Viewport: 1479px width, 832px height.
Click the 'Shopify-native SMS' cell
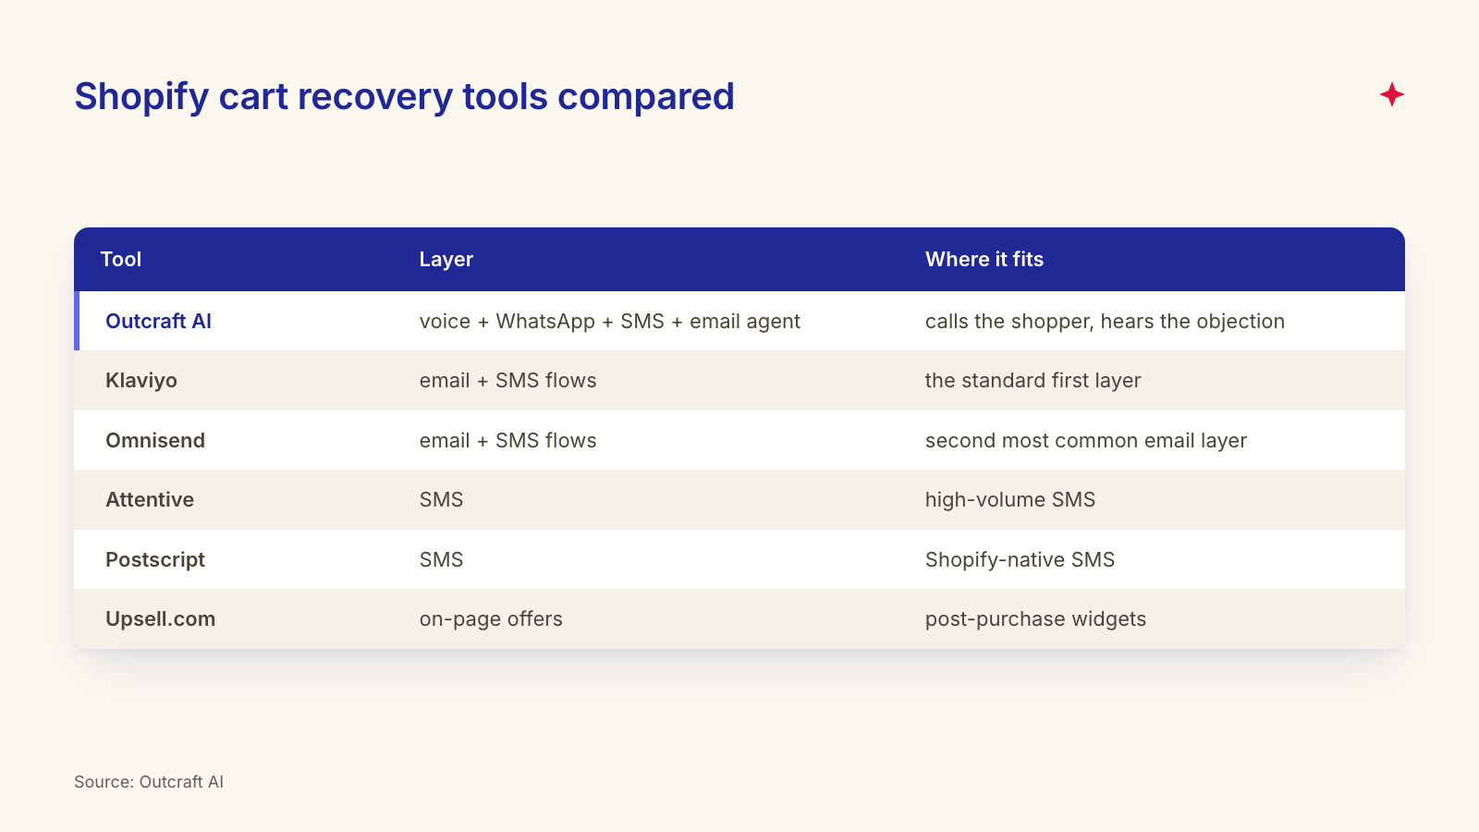pos(1020,560)
